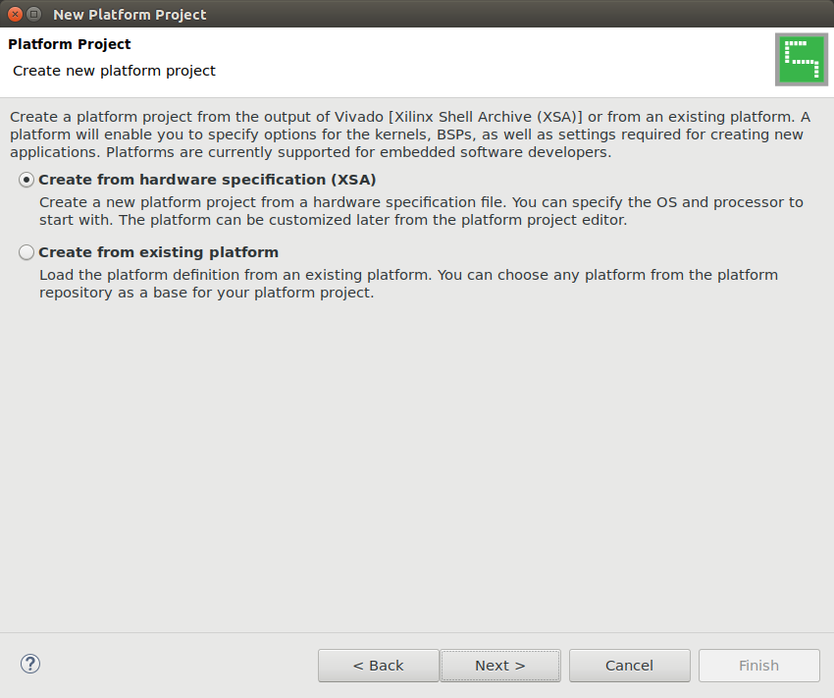834x698 pixels.
Task: Select Create from hardware specification (XSA)
Action: click(x=26, y=179)
